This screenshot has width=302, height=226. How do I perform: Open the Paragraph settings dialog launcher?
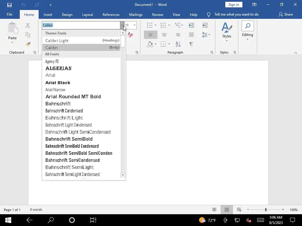click(x=212, y=52)
